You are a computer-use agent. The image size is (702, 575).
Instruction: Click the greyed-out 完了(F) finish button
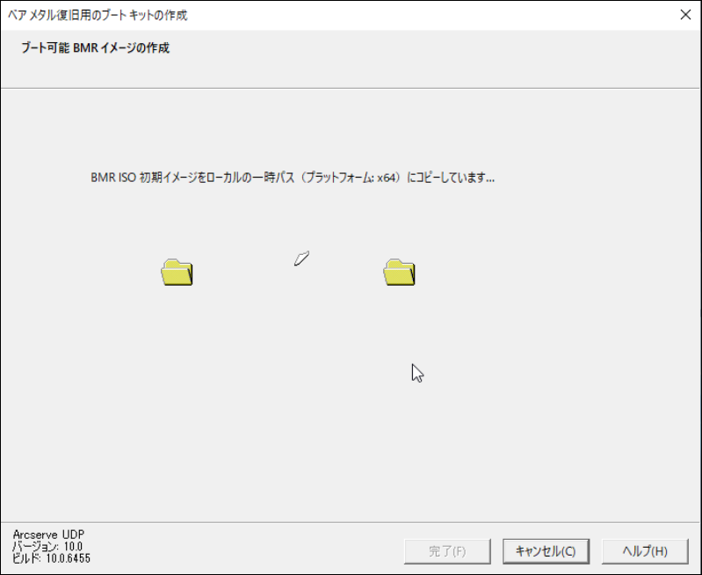(447, 551)
